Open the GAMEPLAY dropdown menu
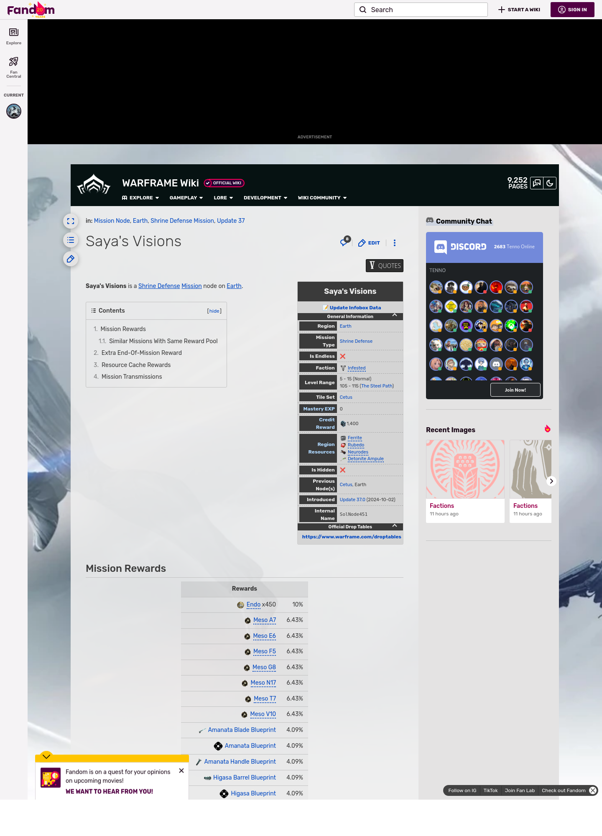The height and width of the screenshot is (836, 602). tap(186, 198)
